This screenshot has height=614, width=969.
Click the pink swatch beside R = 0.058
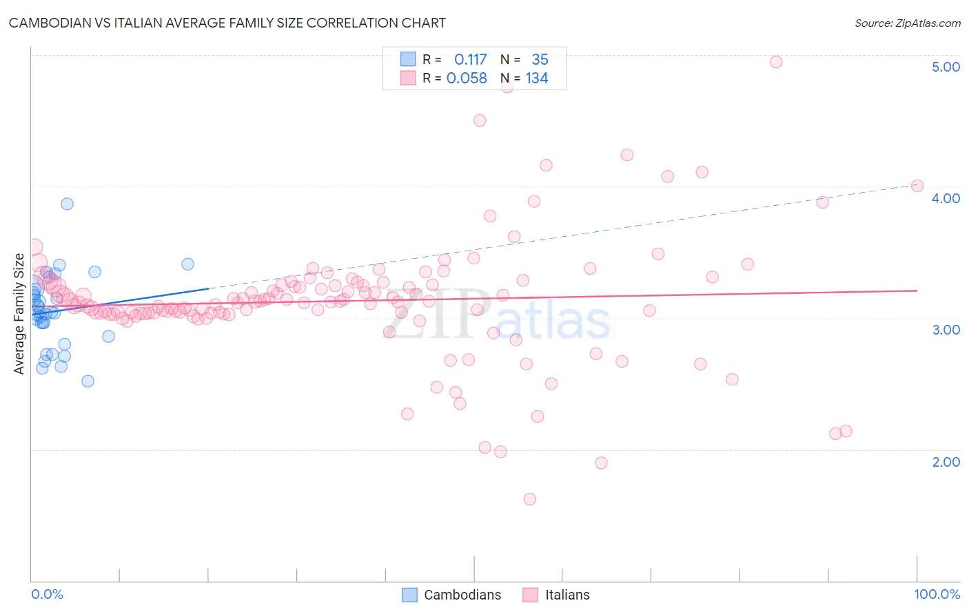click(x=408, y=78)
